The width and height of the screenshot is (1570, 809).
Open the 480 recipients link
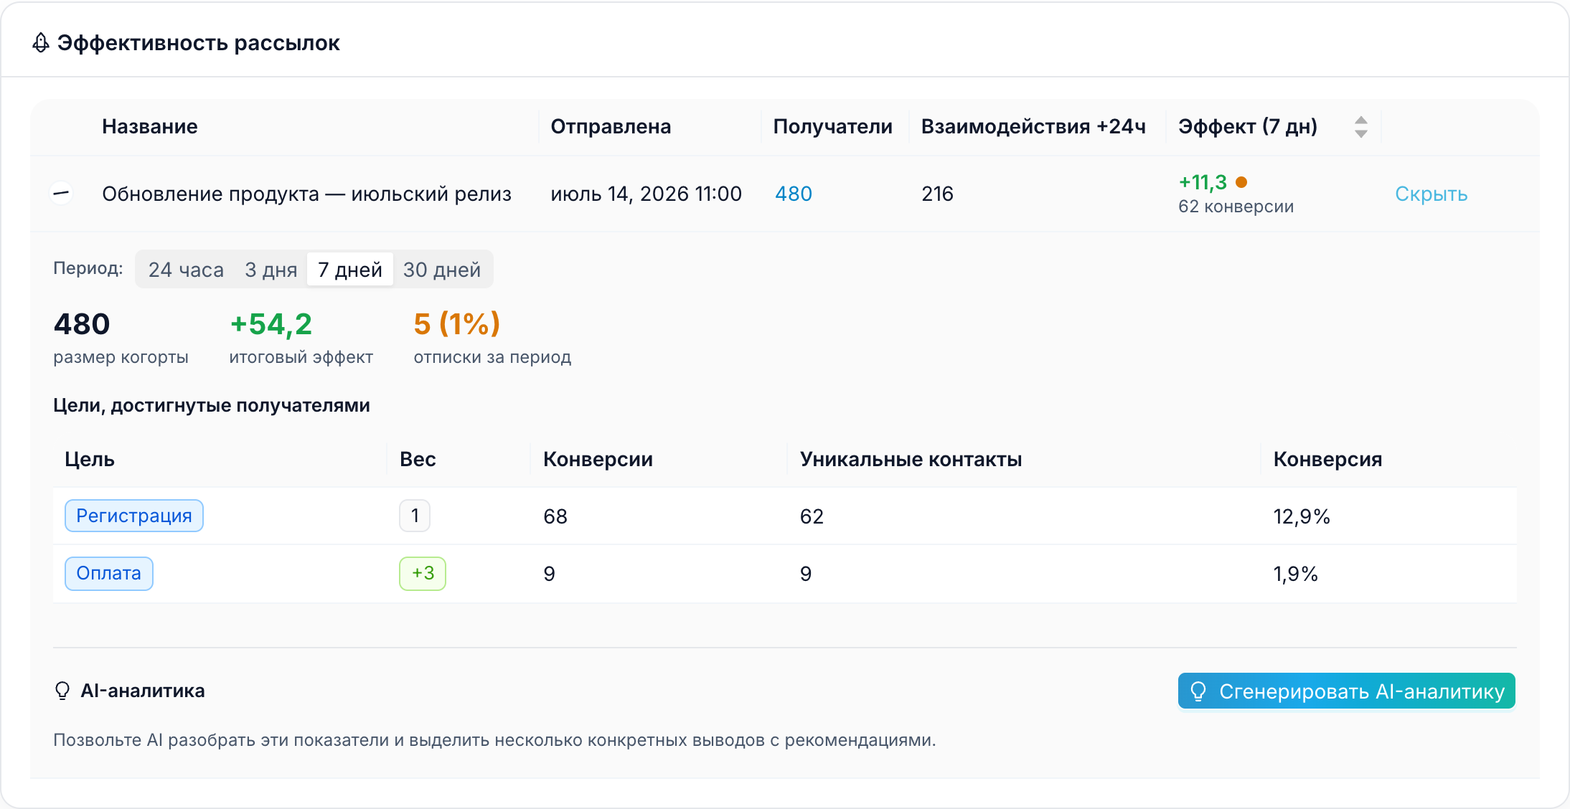(794, 194)
